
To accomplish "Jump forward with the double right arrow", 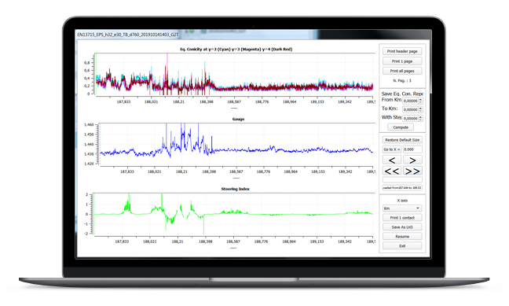I will pyautogui.click(x=412, y=171).
